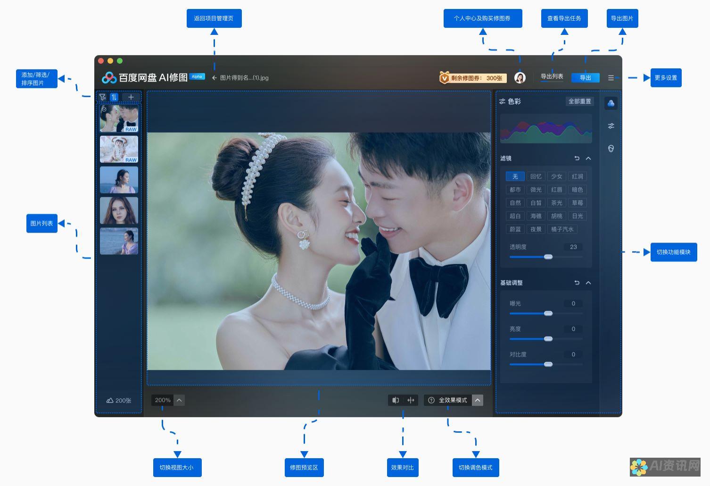710x486 pixels.
Task: Click the 对比度 value field
Action: (x=573, y=354)
